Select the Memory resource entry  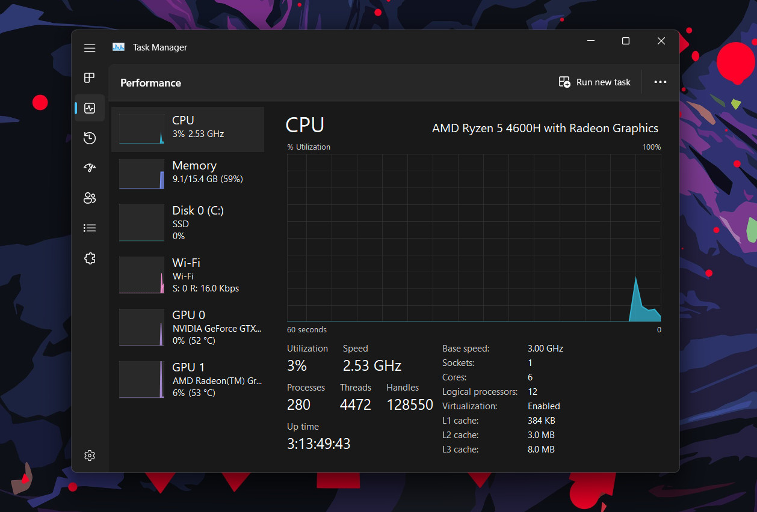(x=188, y=174)
